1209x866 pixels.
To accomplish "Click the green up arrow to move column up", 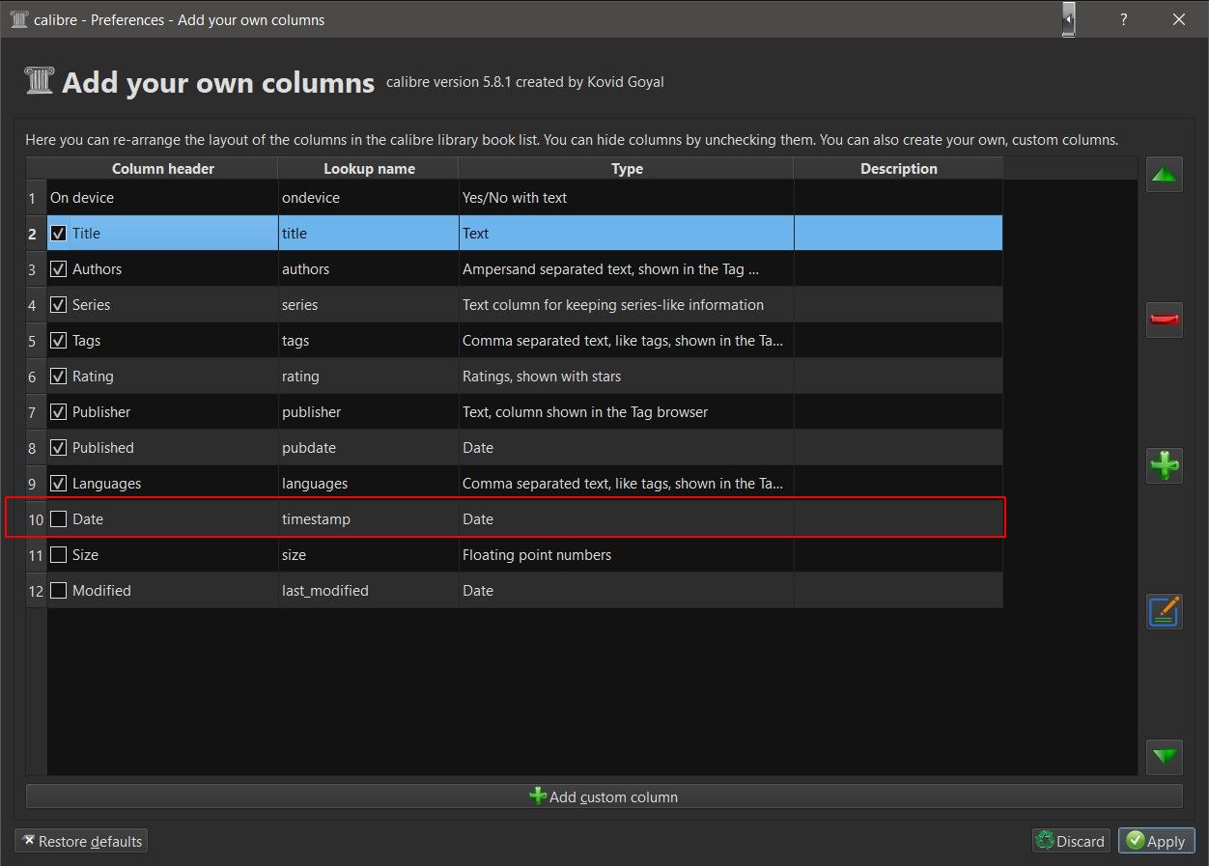I will [1165, 175].
